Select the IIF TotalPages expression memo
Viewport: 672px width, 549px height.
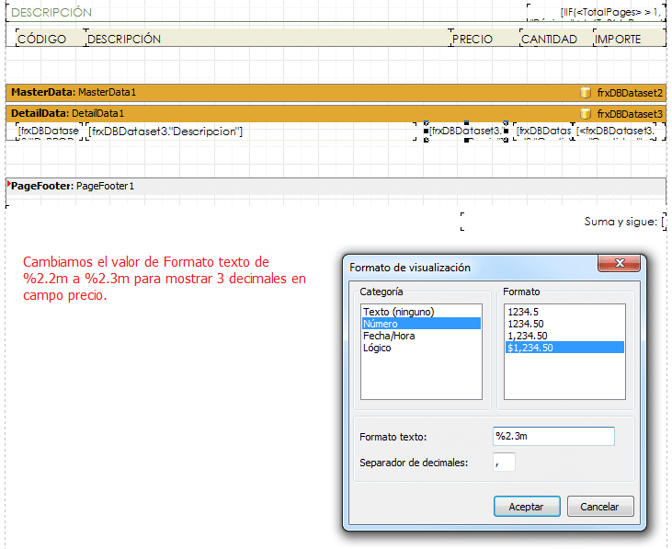click(x=596, y=12)
